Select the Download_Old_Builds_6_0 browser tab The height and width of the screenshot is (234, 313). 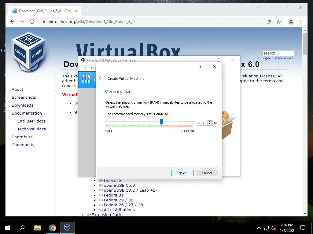tap(45, 11)
